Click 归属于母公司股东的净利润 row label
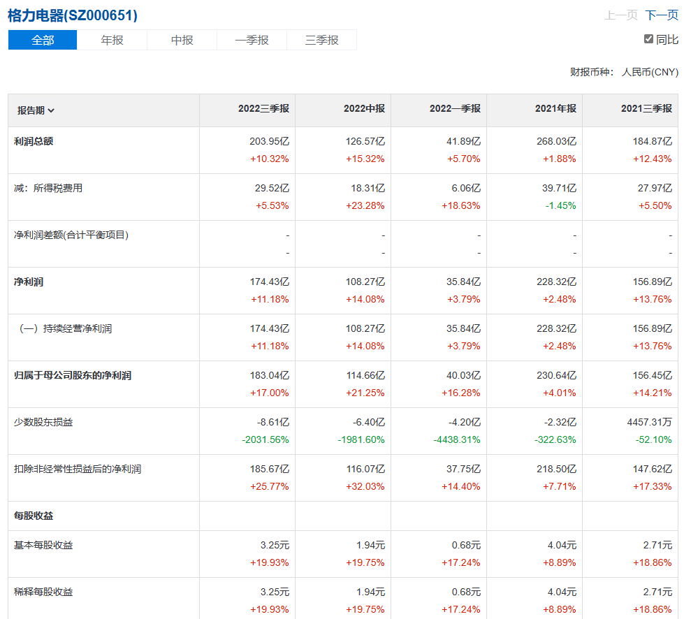Screen dimensions: 684x619 tap(73, 376)
